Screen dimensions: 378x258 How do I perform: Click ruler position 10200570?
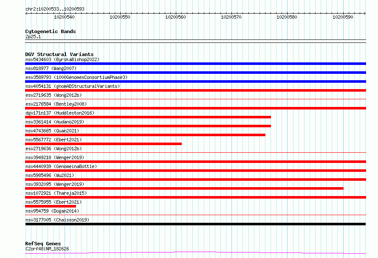(x=231, y=17)
